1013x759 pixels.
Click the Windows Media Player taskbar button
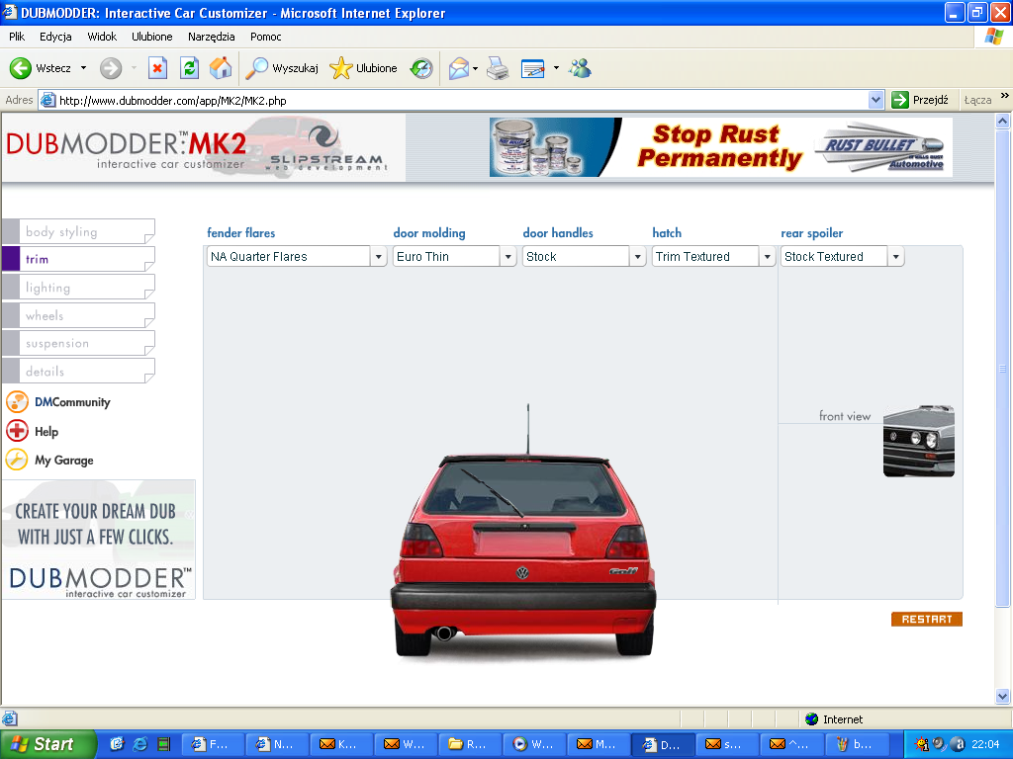[x=533, y=744]
